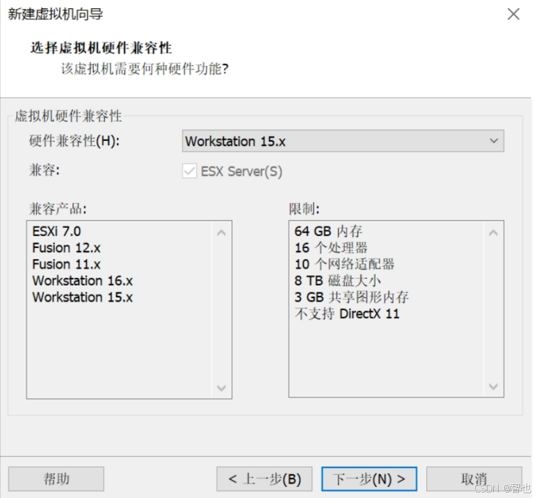Click up arrow of compatible products scrollbar
Image resolution: width=536 pixels, height=498 pixels.
click(222, 233)
